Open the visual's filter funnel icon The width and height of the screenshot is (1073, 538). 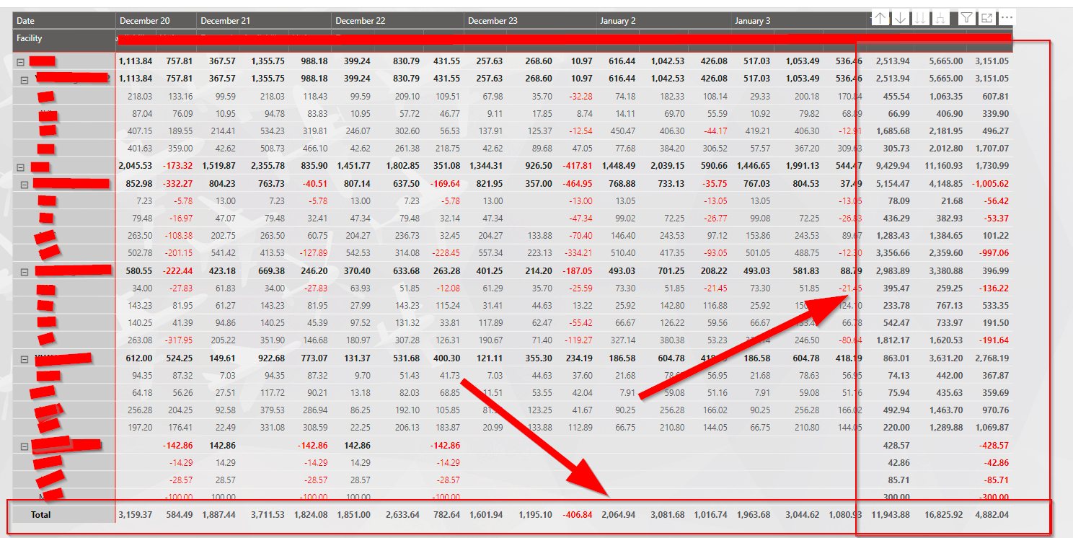pos(967,18)
